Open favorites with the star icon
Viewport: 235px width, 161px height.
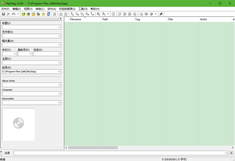(43, 14)
